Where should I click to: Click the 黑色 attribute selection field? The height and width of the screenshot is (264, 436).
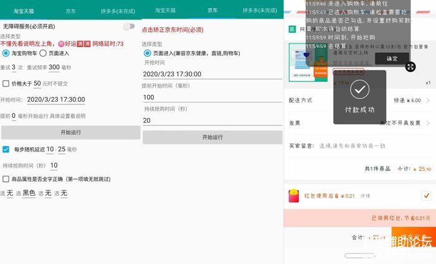(29, 194)
